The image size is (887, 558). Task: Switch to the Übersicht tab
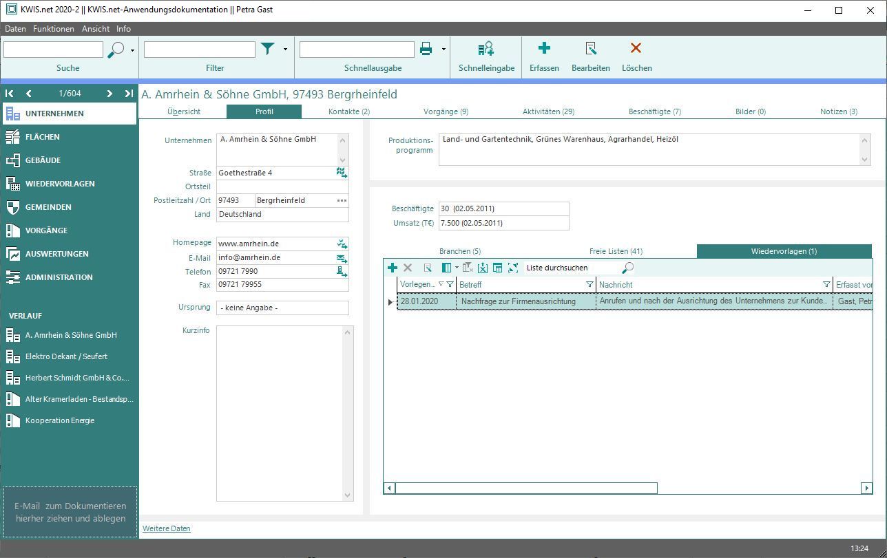pyautogui.click(x=184, y=111)
